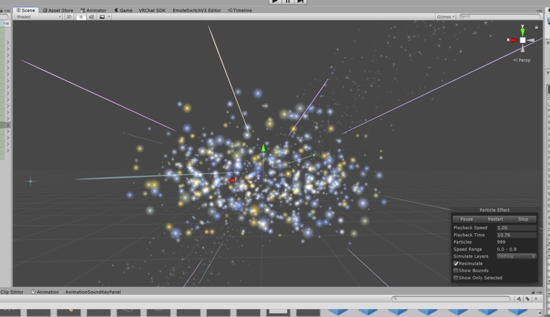Click the gray bottom cone on orientation gizmo
Screen dimensions: 550x317
click(523, 48)
